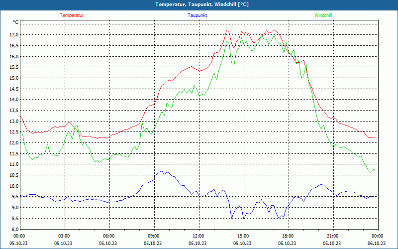Click the 03:00 time axis label
Screen dimensions: 398x249
coord(65,236)
